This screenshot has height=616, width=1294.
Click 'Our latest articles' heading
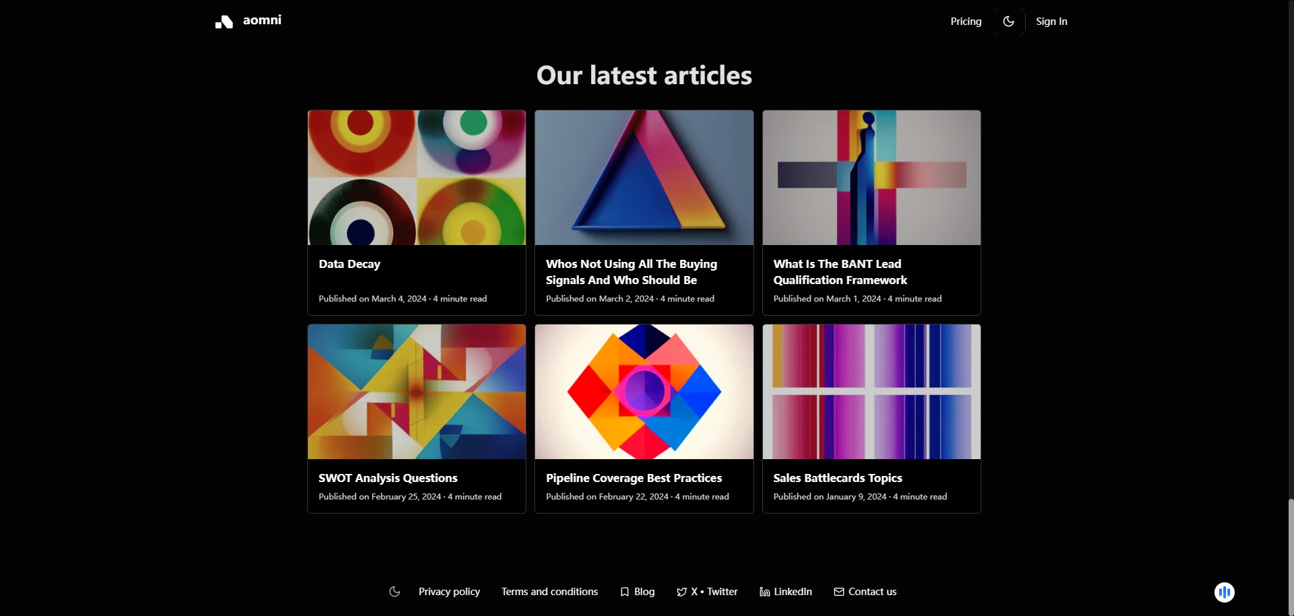tap(644, 75)
